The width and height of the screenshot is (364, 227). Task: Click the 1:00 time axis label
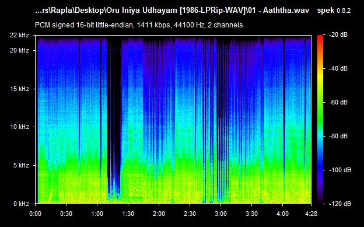point(97,214)
